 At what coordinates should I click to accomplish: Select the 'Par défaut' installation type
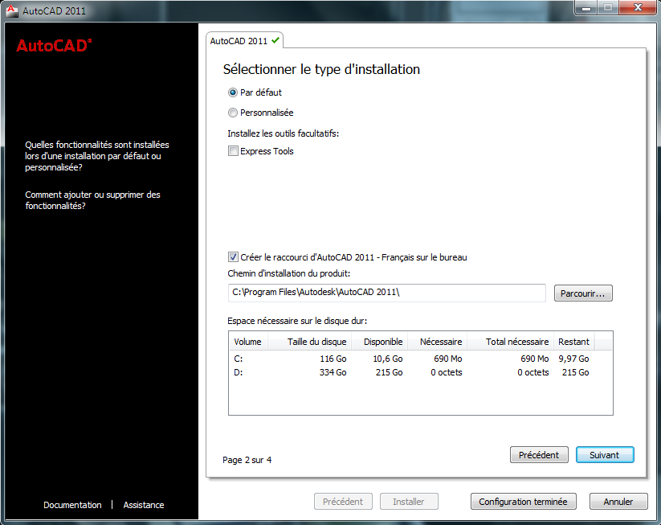(x=232, y=92)
